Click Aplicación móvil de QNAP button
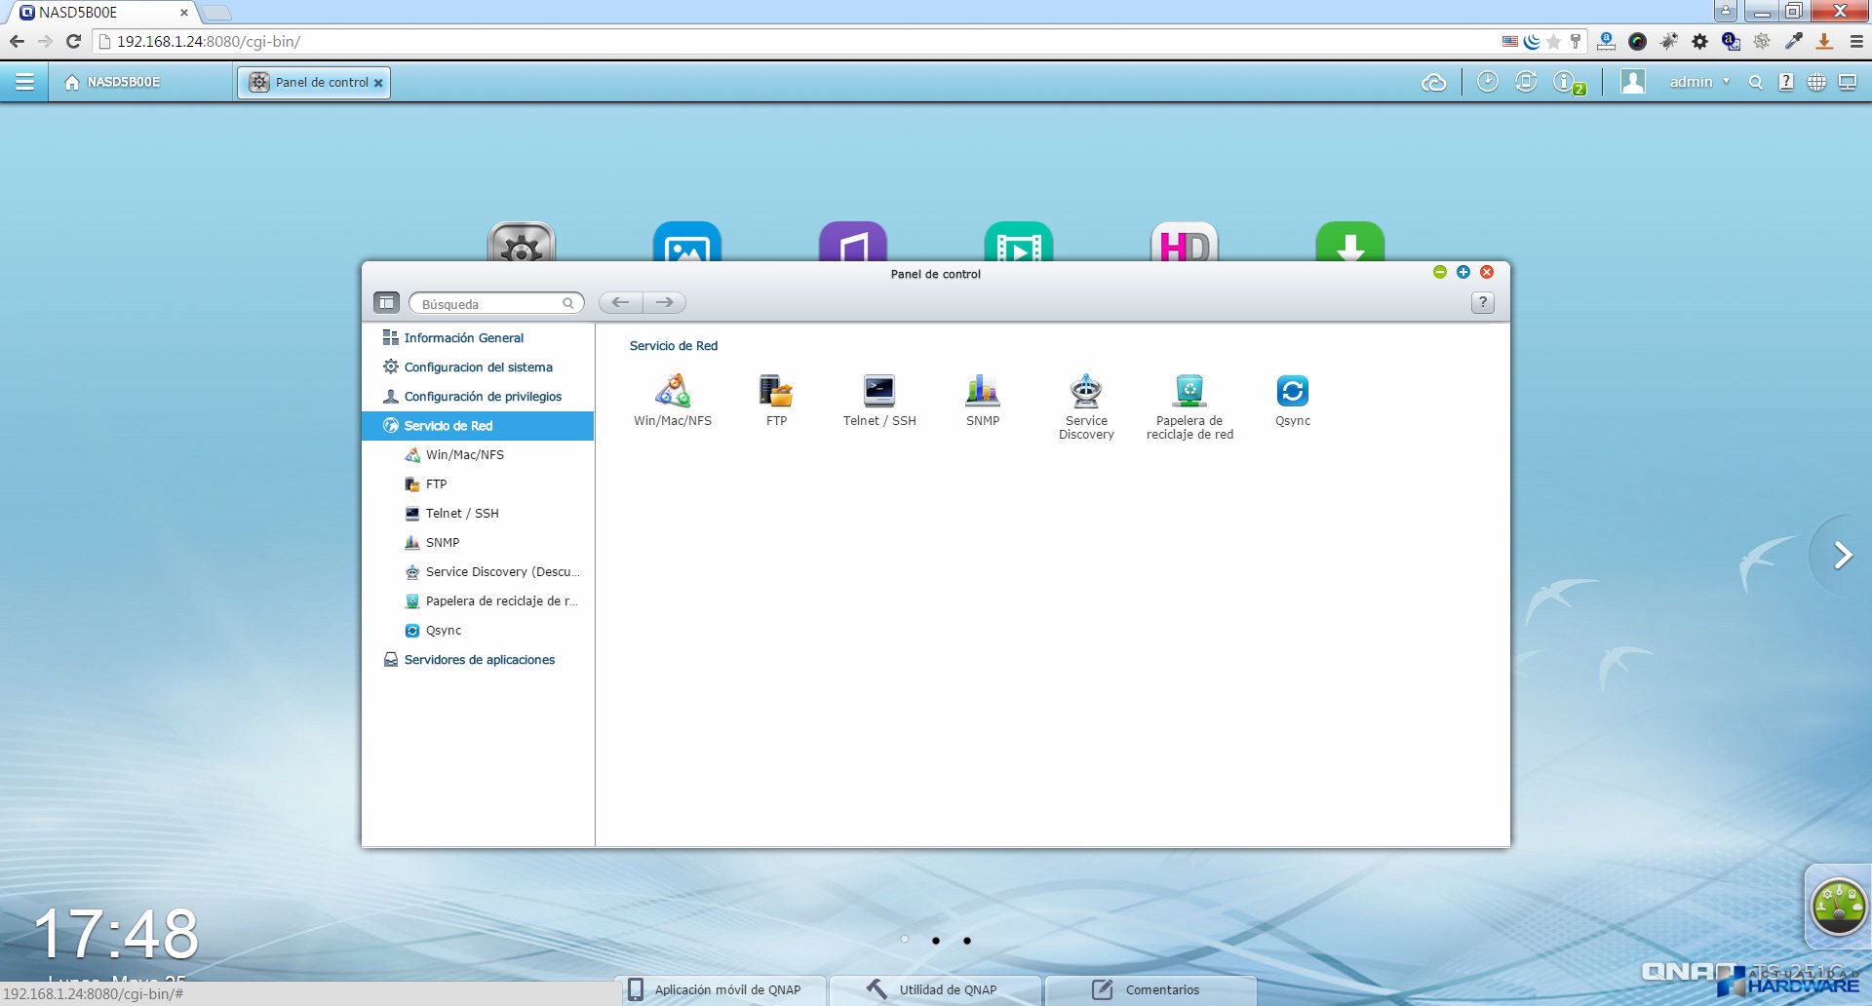Screen dimensions: 1872x1006 pyautogui.click(x=724, y=989)
